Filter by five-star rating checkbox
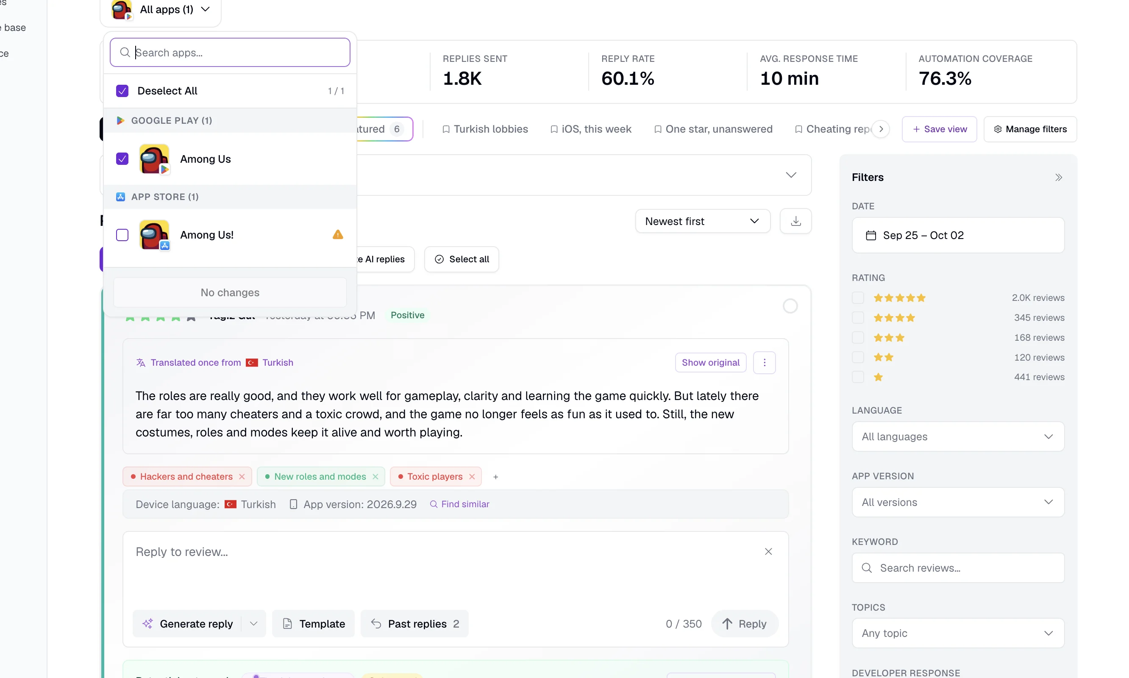Screen dimensions: 1129x678 click(x=858, y=298)
